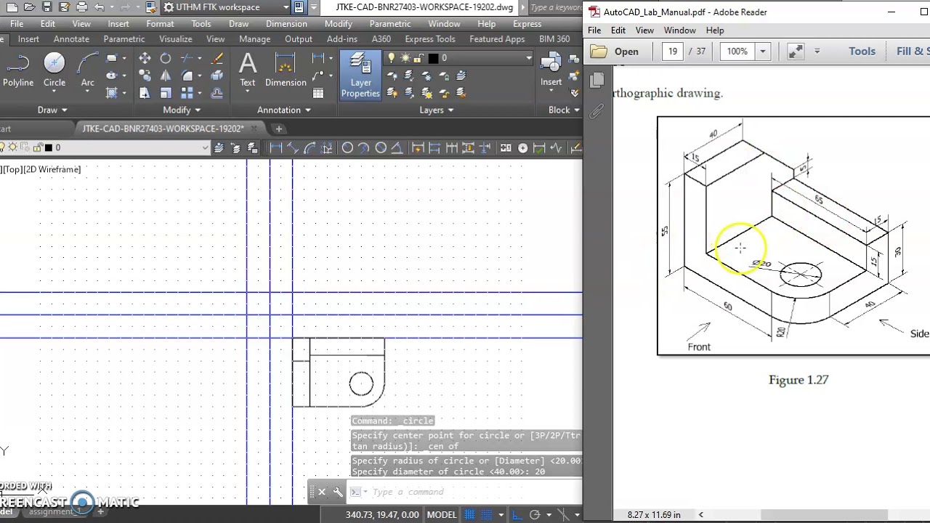Viewport: 930px width, 523px height.
Task: Open attachments paperclip panel in Adobe Reader
Action: [x=597, y=111]
